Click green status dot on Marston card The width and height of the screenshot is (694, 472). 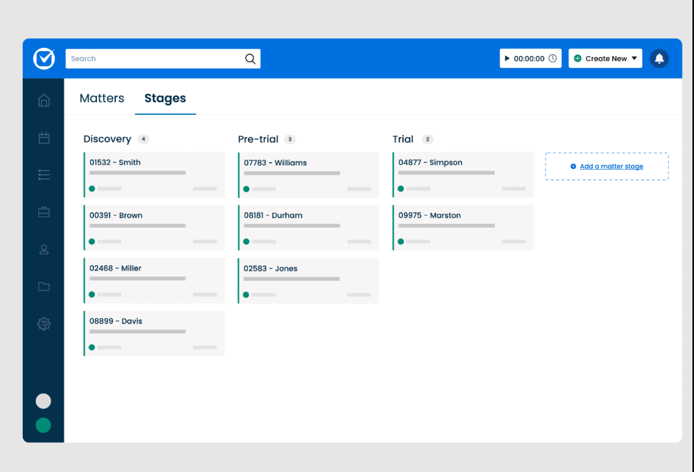[401, 242]
